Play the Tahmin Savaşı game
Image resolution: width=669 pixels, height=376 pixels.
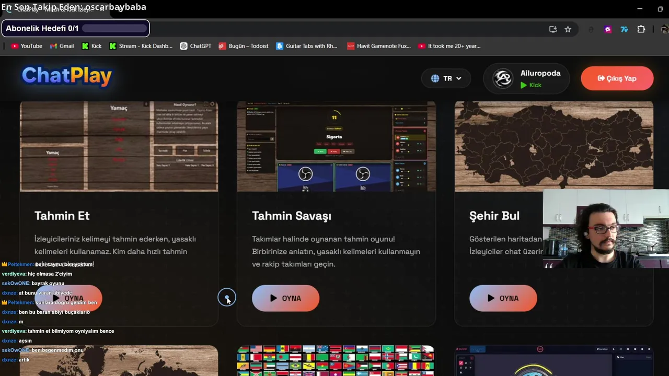(285, 298)
